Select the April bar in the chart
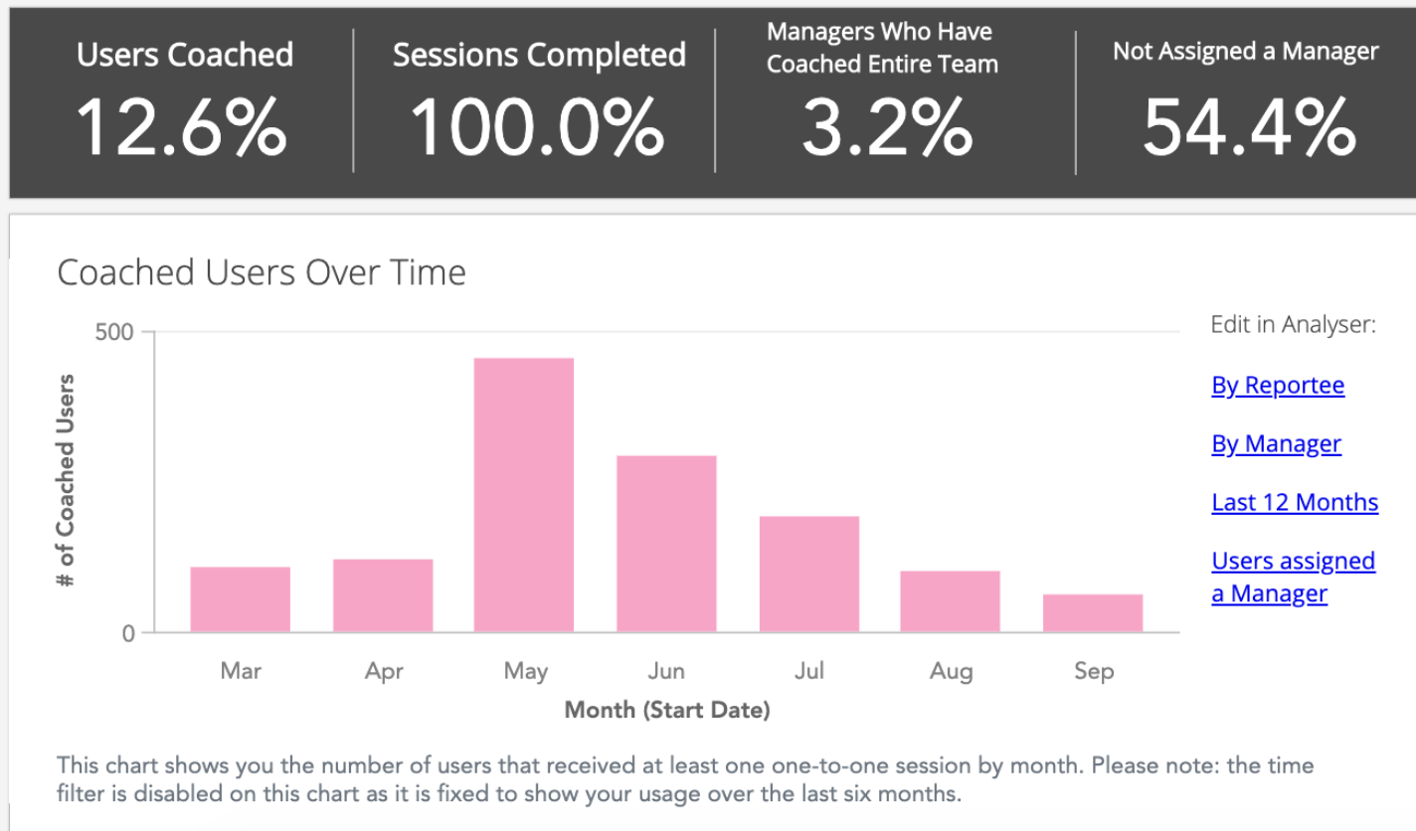The image size is (1416, 831). click(x=383, y=595)
